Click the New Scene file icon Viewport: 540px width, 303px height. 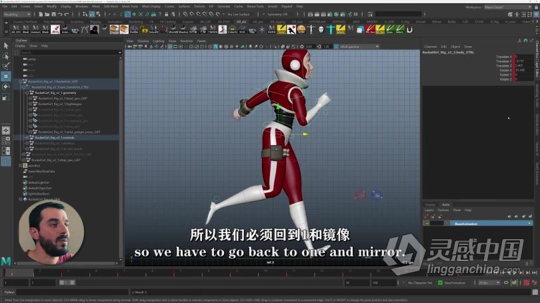coord(41,14)
